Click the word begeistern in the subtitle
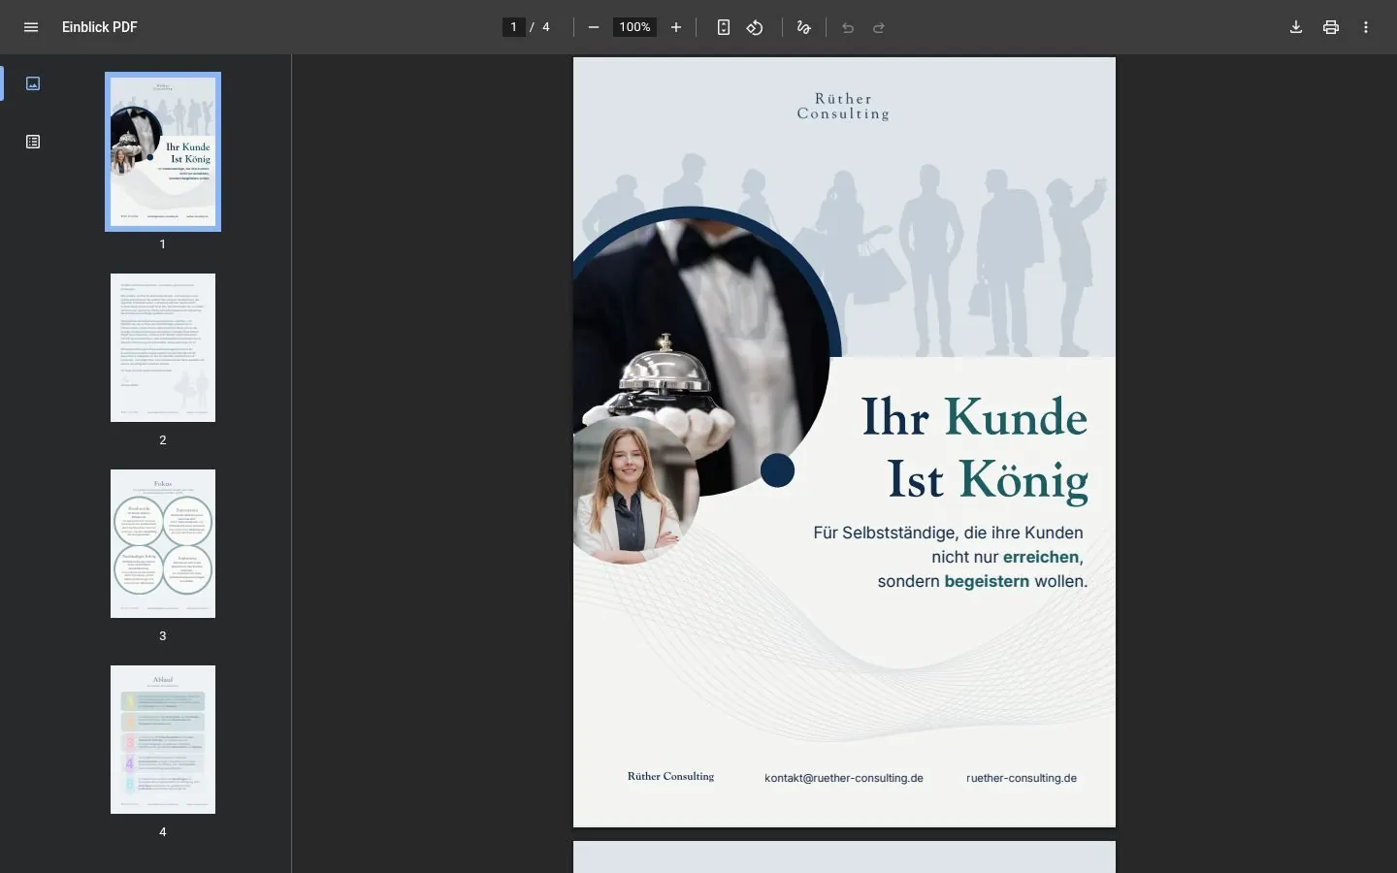Screen dimensions: 1397x873 tap(987, 582)
